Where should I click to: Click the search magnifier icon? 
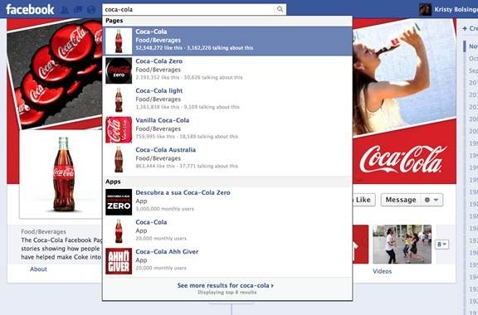coord(280,9)
